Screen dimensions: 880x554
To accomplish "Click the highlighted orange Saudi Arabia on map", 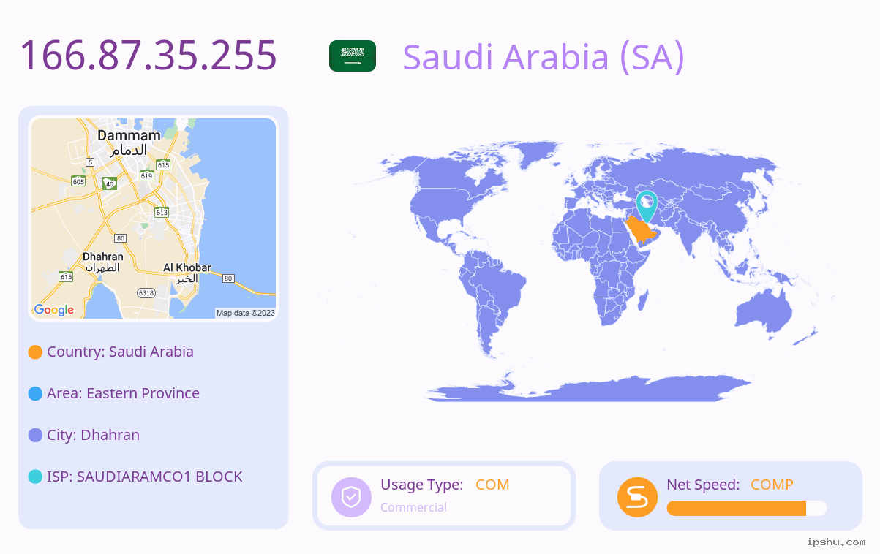I will pos(642,232).
